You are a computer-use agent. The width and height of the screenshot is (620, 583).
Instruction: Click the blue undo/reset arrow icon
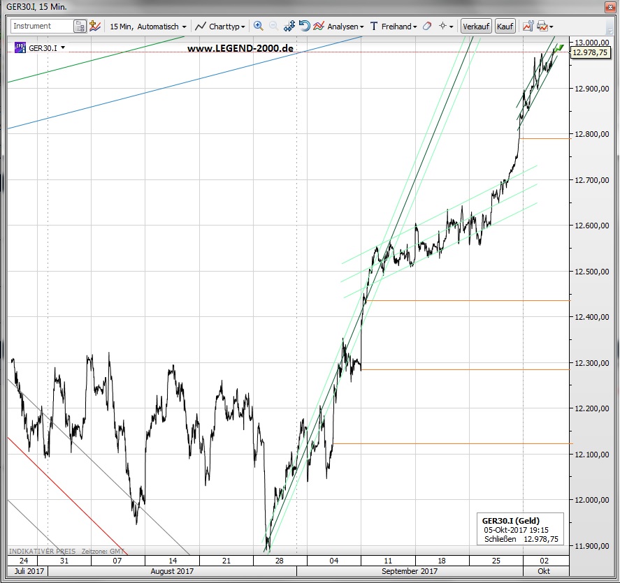coord(304,26)
